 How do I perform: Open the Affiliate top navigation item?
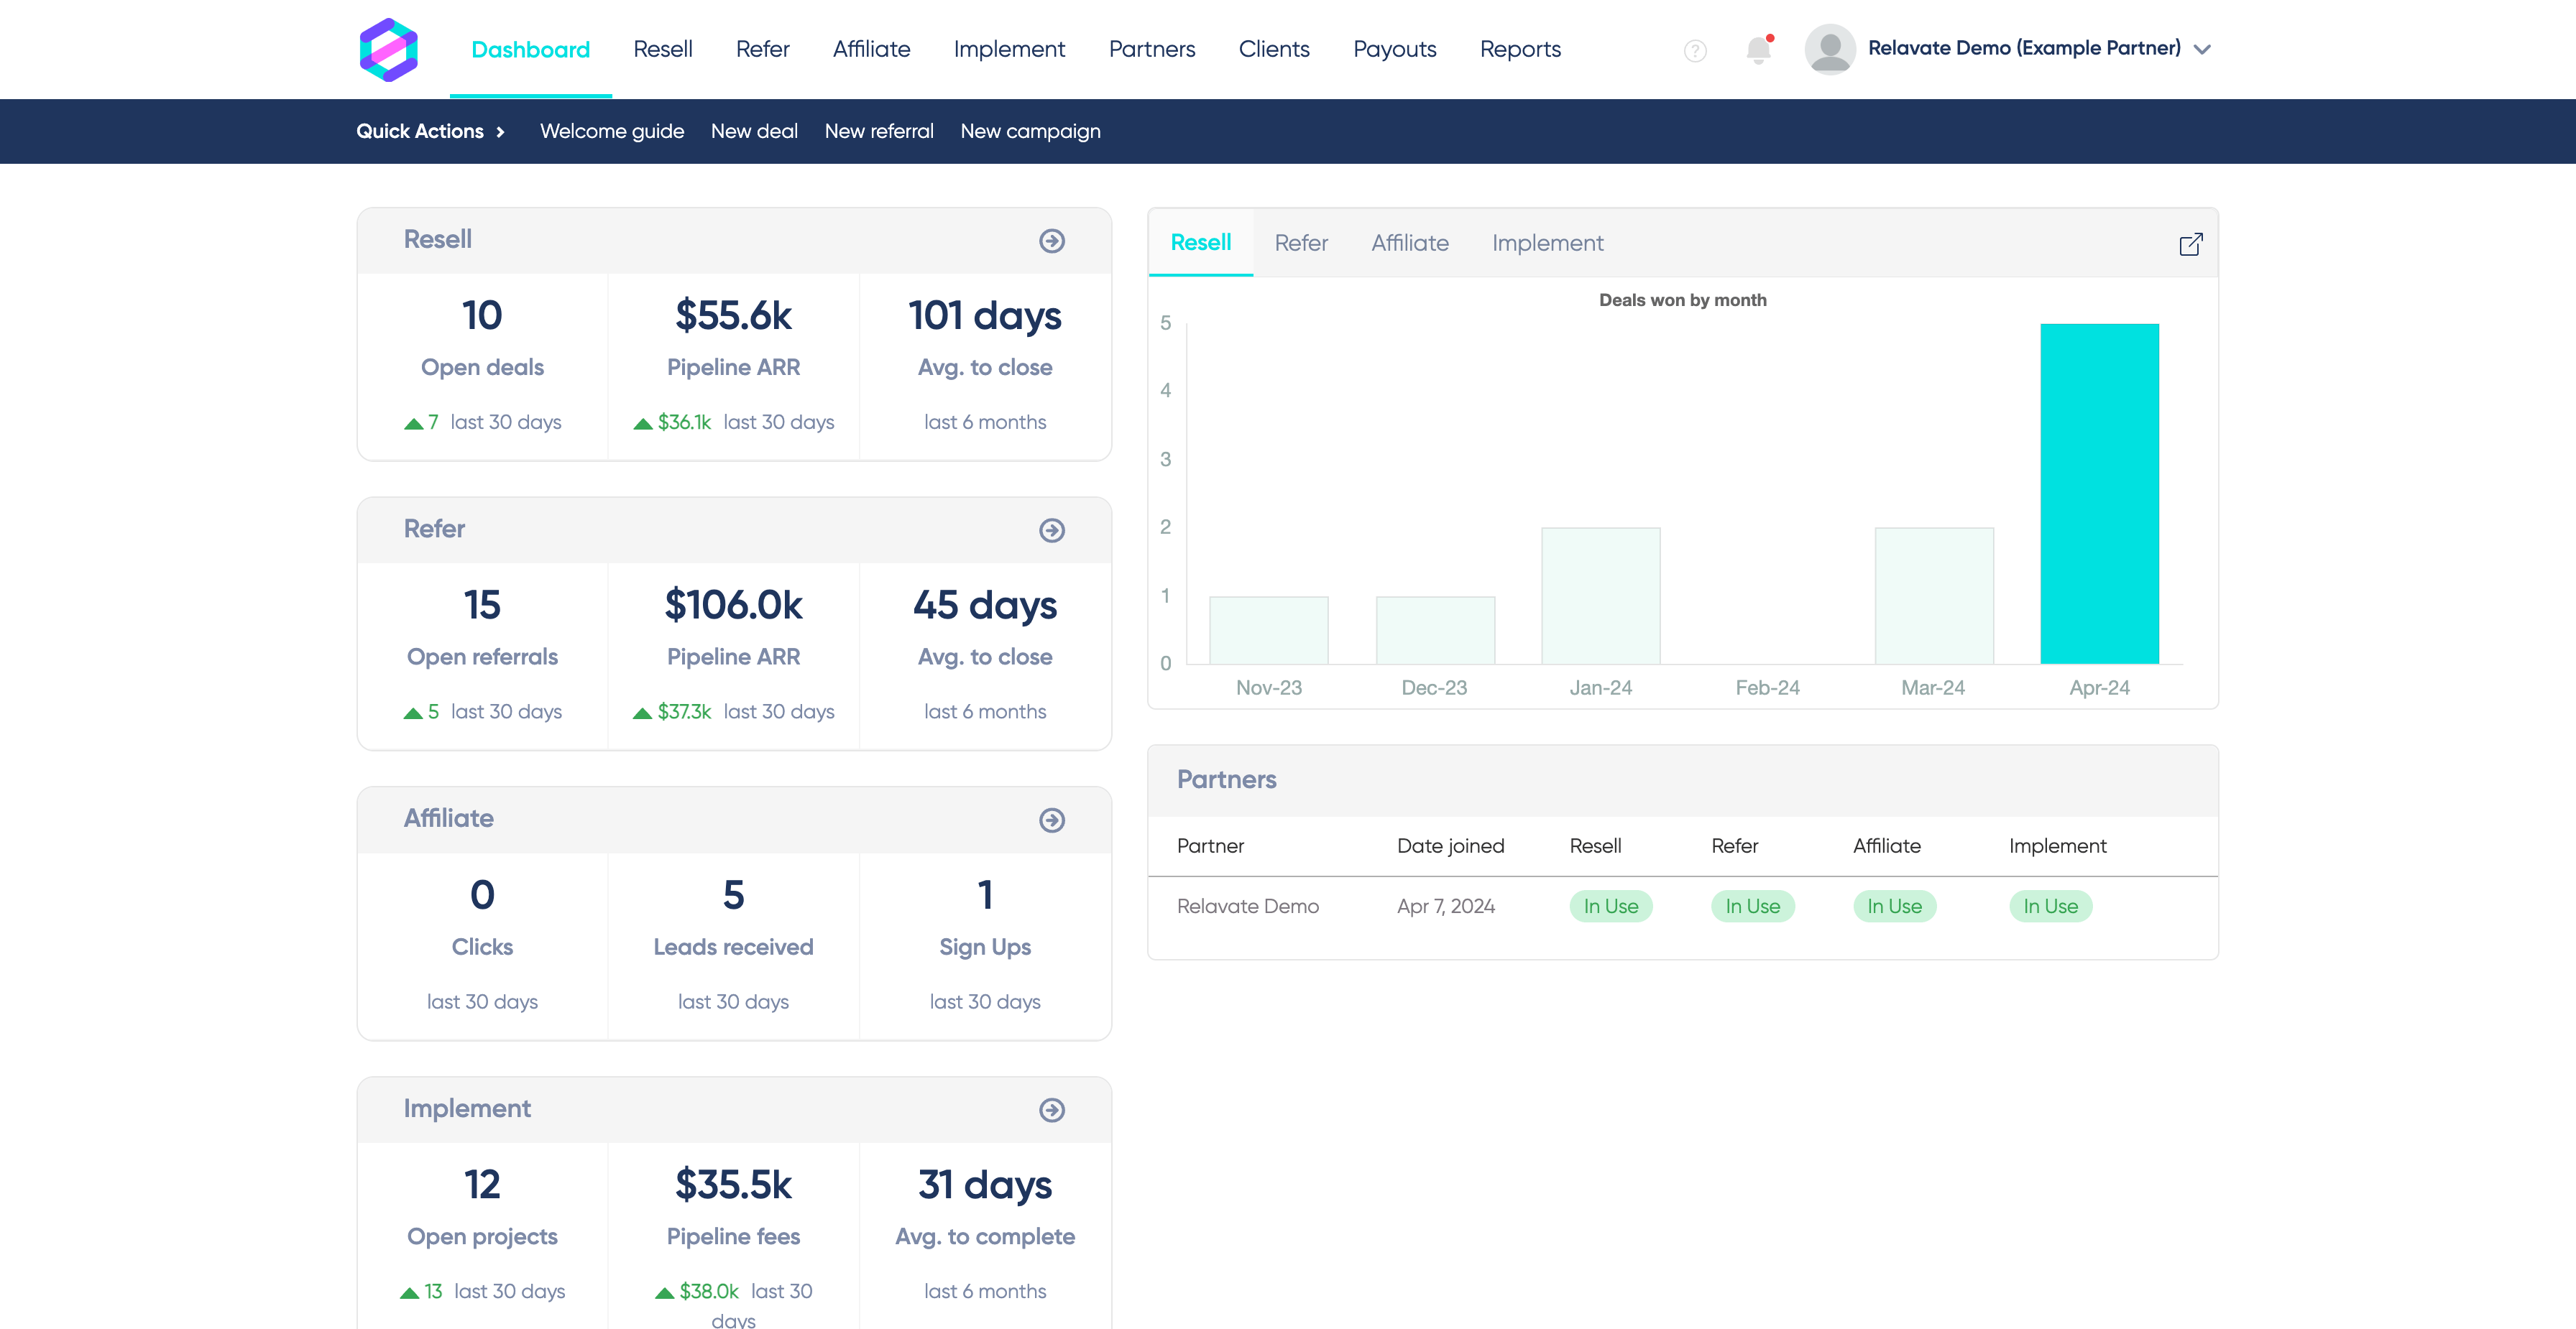871,49
